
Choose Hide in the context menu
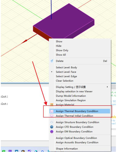[x=80, y=46]
